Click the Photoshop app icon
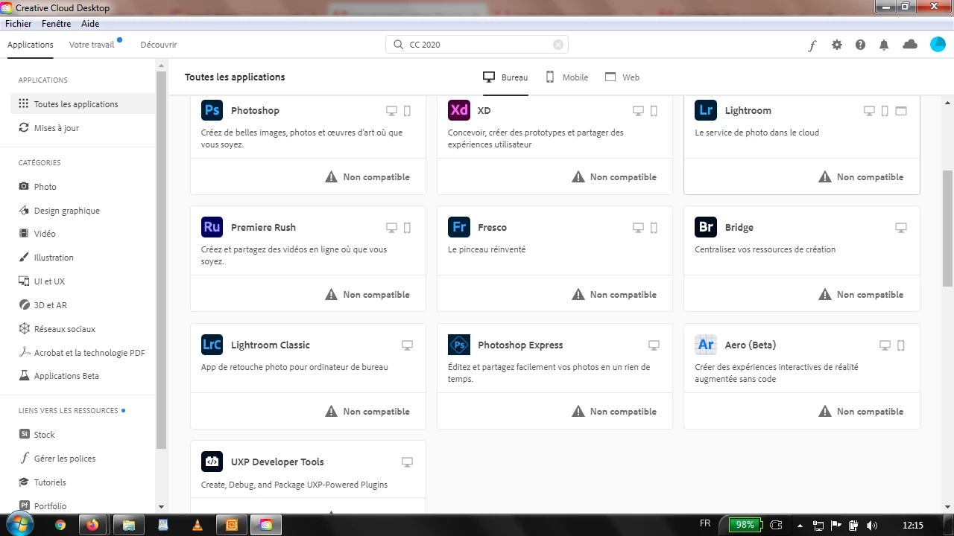This screenshot has height=536, width=954. pyautogui.click(x=212, y=110)
